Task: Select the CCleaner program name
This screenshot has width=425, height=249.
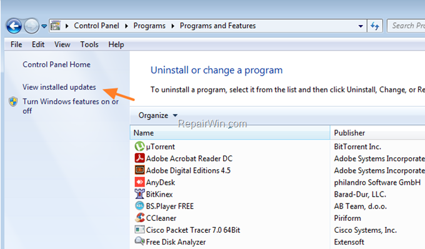Action: coord(161,218)
